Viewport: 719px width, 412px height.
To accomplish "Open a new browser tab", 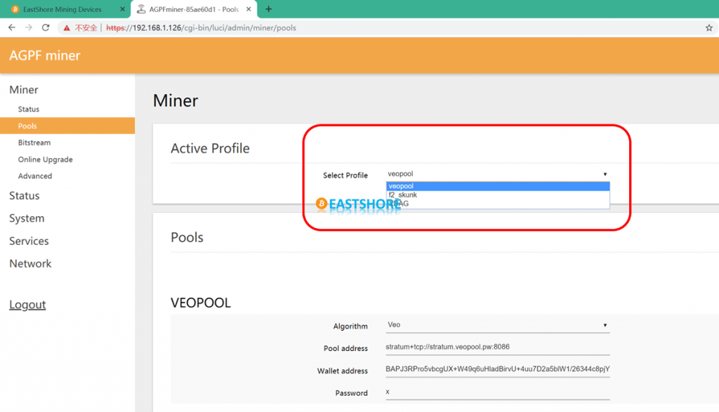I will point(268,9).
